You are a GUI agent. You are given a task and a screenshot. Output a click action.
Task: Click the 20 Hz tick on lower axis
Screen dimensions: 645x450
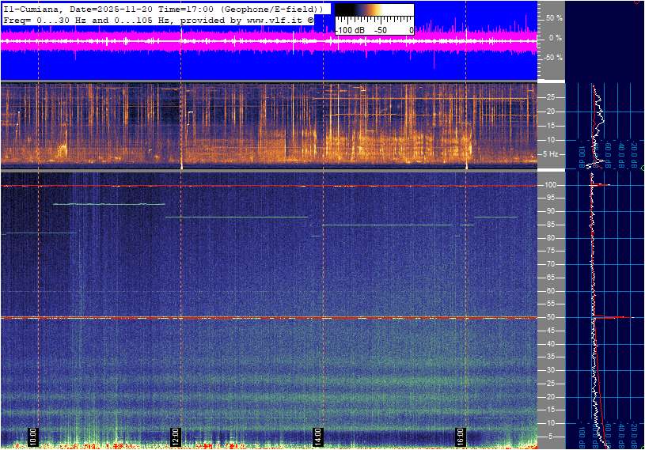click(x=551, y=397)
